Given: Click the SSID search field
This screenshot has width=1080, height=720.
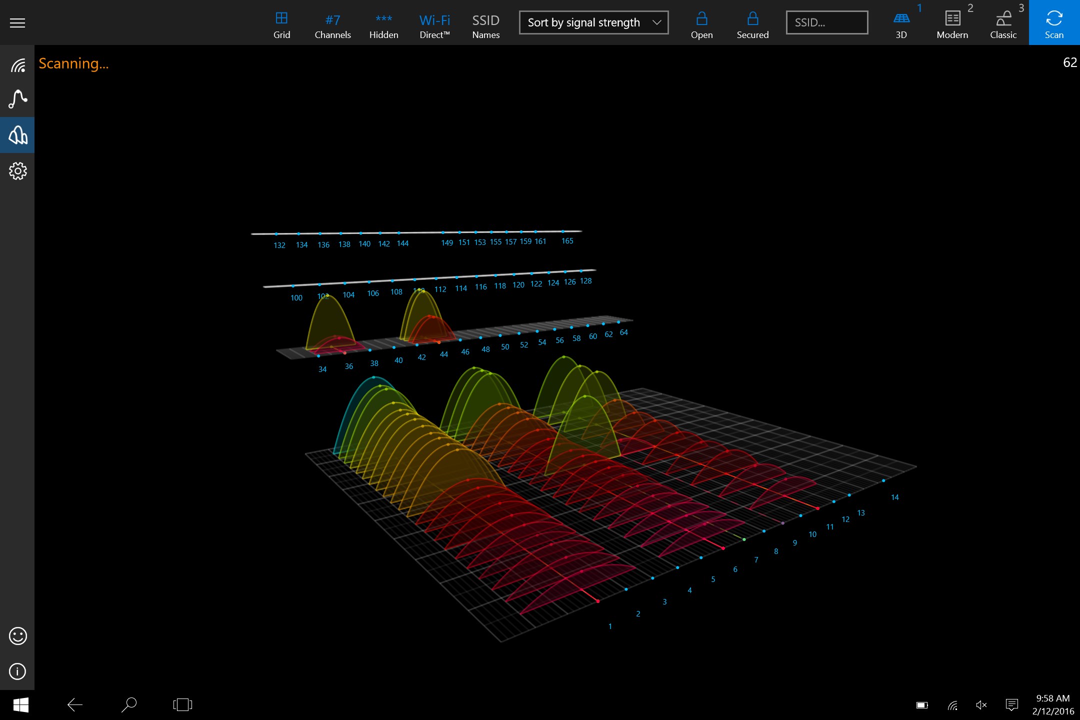Looking at the screenshot, I should [x=826, y=22].
